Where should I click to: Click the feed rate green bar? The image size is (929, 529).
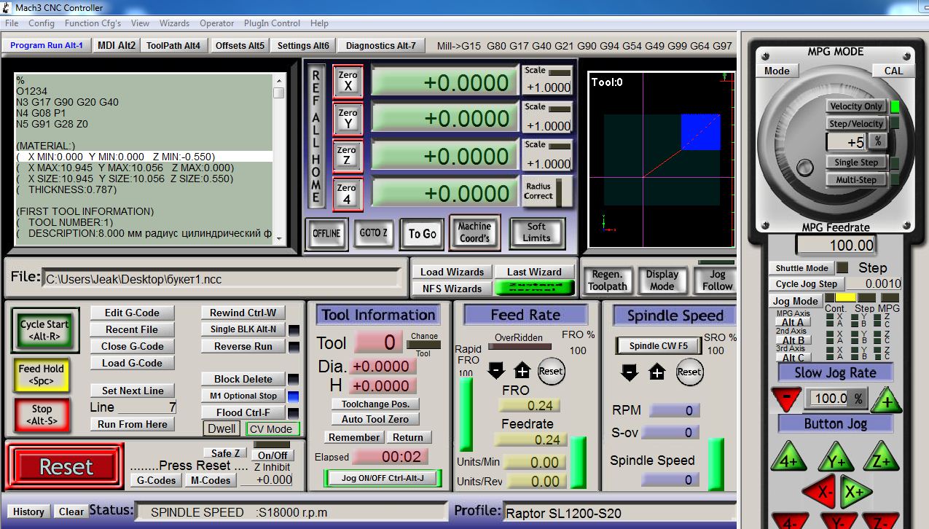point(578,462)
